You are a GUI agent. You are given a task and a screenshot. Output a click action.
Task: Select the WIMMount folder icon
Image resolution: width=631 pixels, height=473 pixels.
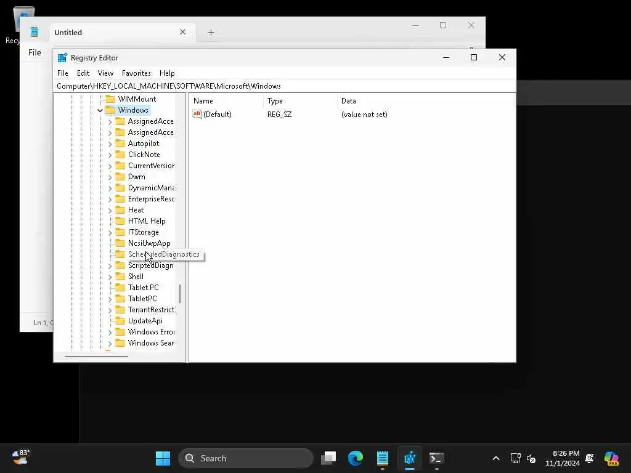(x=110, y=99)
